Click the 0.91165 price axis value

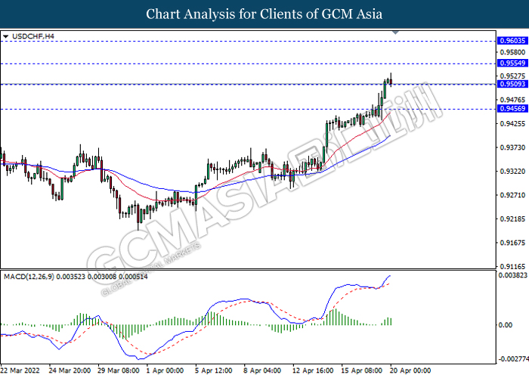pyautogui.click(x=513, y=266)
